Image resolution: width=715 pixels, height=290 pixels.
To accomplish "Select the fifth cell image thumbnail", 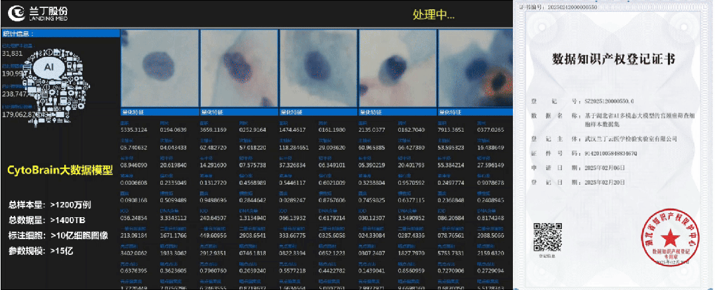I will [x=474, y=68].
